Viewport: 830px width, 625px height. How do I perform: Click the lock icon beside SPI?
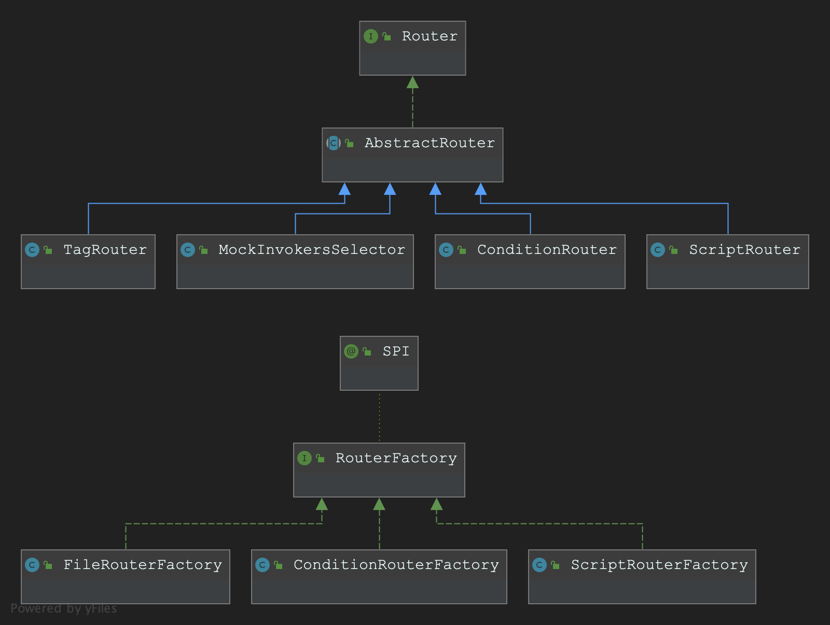point(367,351)
